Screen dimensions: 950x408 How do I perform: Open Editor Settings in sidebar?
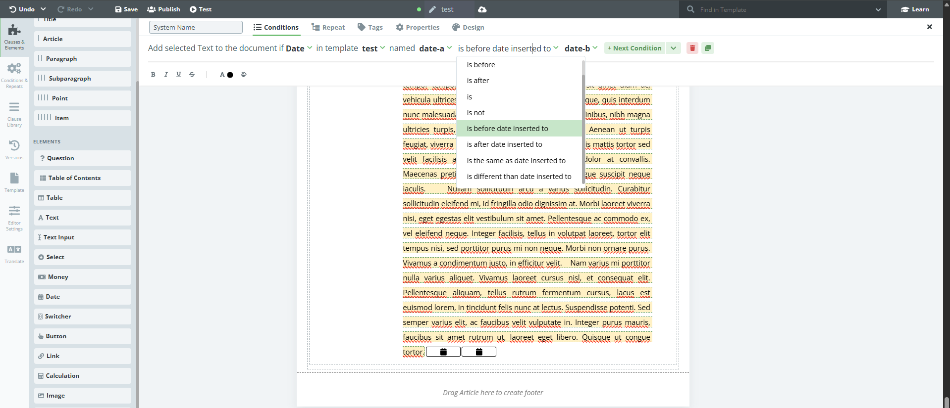(x=14, y=218)
